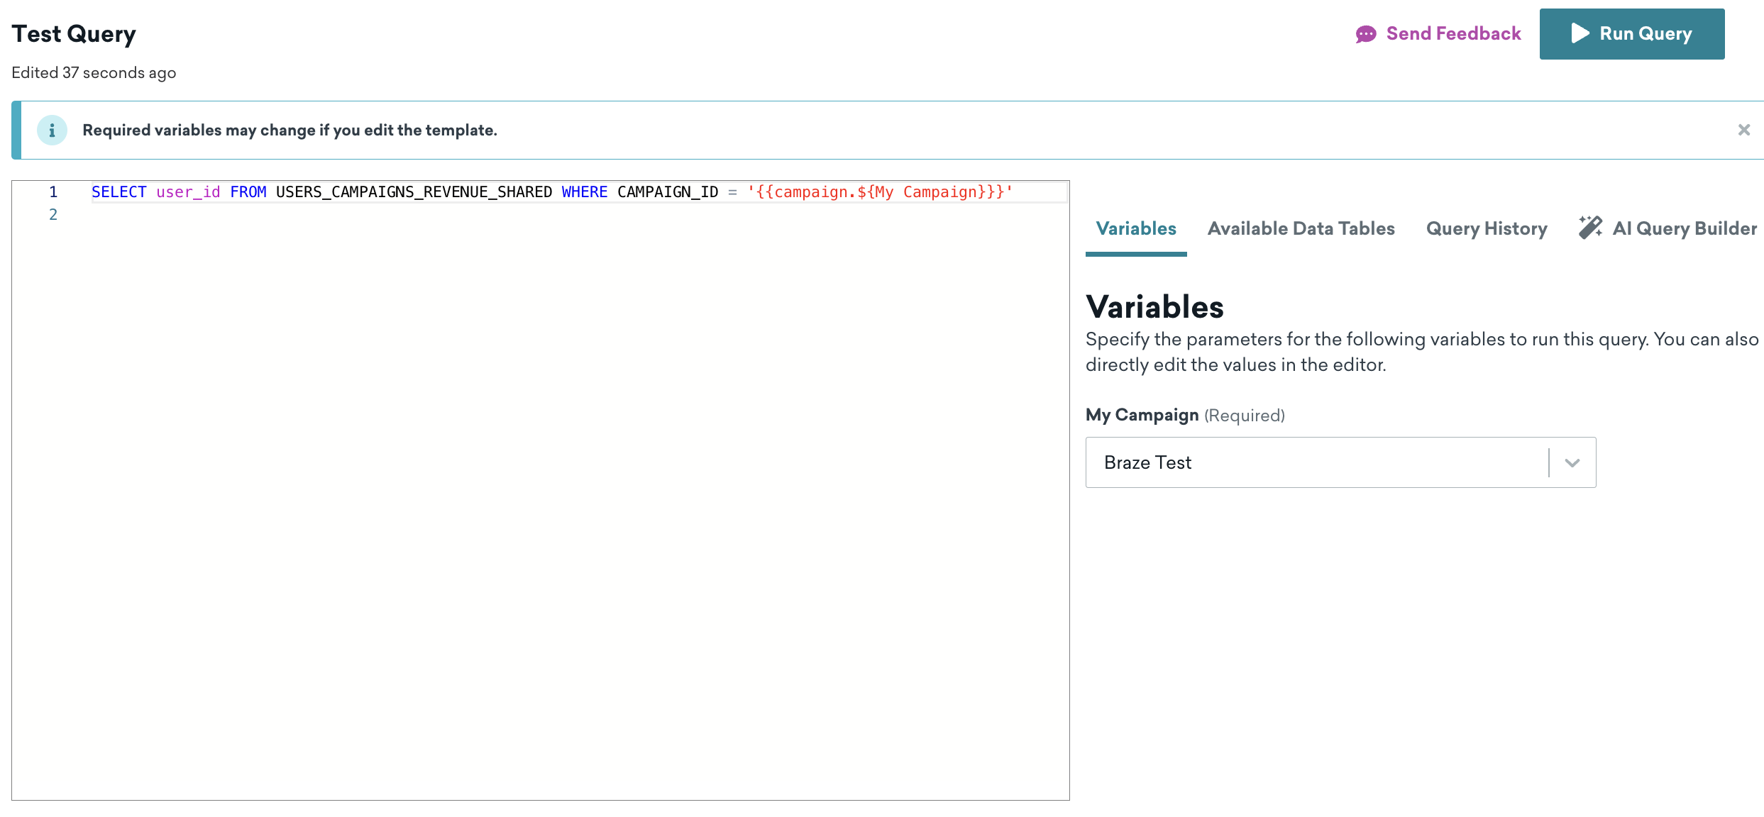Switch to the Variables tab
Viewport: 1764px width, 817px height.
tap(1135, 228)
